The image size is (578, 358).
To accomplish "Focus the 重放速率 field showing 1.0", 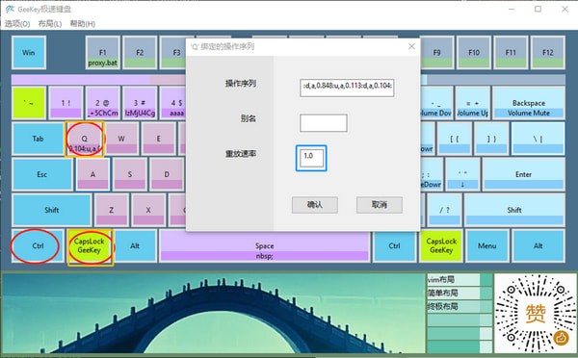I will pos(311,158).
